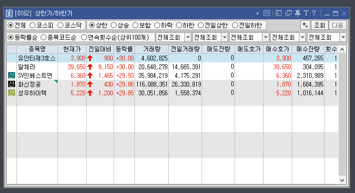Click the 조회 search button
Image resolution: width=355 pixels, height=193 pixels.
pos(320,25)
